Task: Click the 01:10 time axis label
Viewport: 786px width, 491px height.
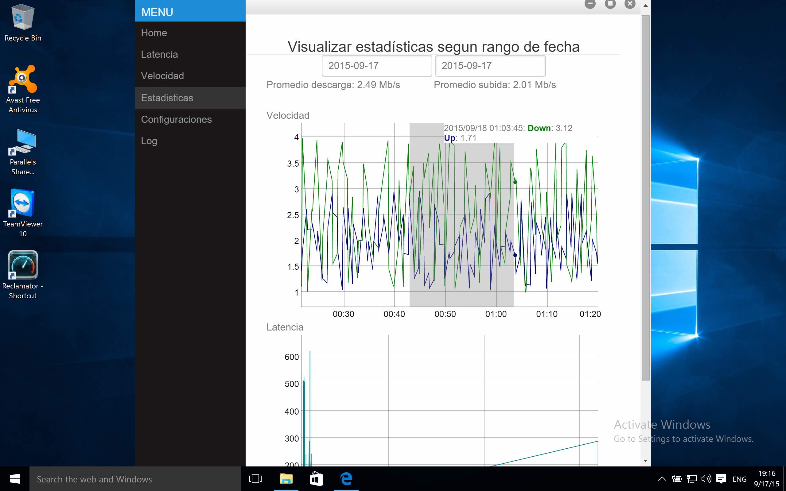Action: pyautogui.click(x=547, y=314)
